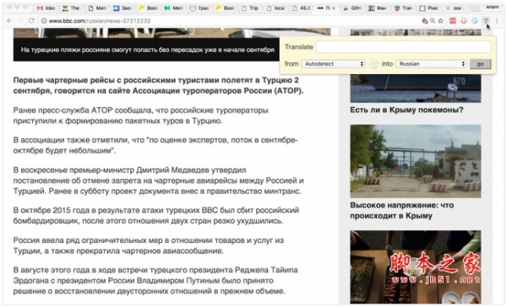Open the Crimea checkpoint photo thumbnail
Image resolution: width=507 pixels, height=307 pixels.
point(416,161)
